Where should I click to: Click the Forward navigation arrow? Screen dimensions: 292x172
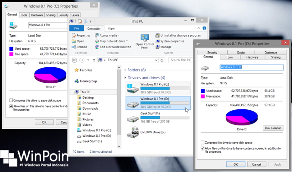coord(82,60)
